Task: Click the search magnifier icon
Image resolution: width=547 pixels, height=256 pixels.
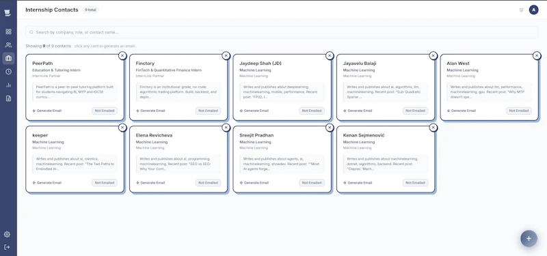Action: 31,32
